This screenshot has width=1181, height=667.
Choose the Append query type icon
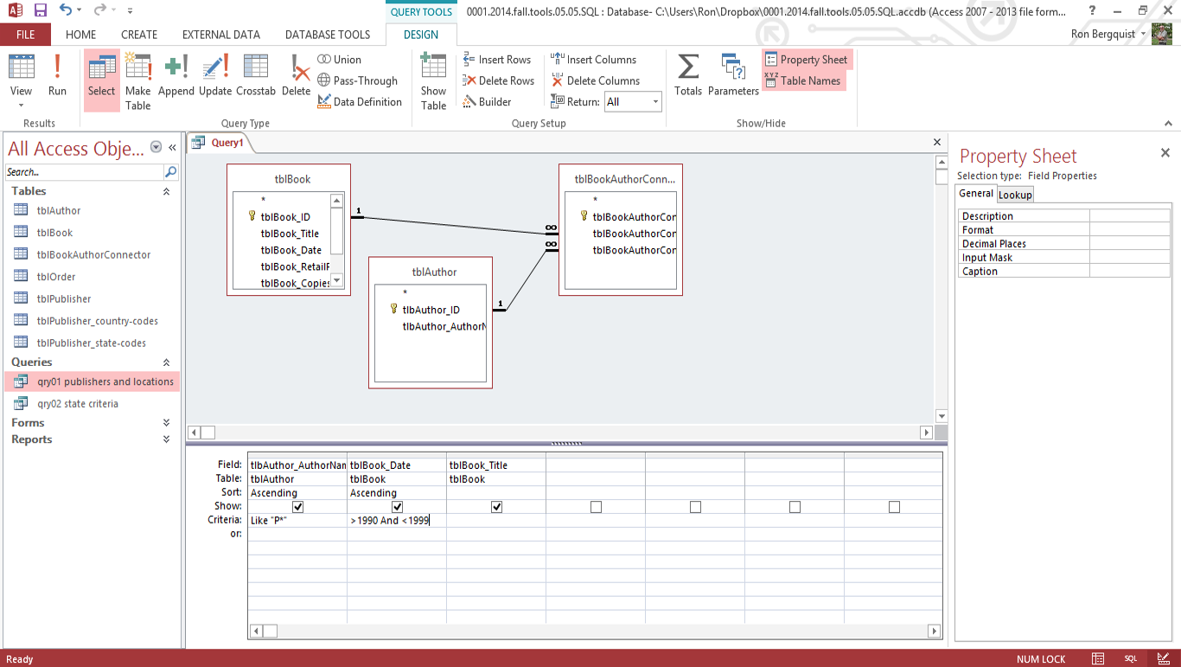176,74
